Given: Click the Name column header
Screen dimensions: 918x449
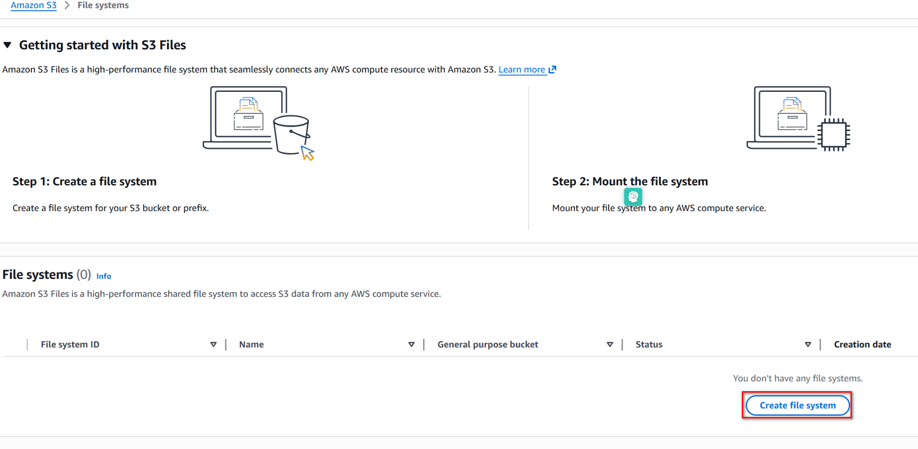Looking at the screenshot, I should tap(251, 344).
